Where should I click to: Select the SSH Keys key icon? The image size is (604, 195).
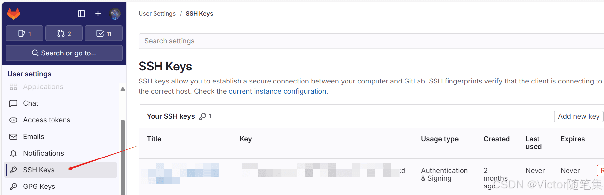tap(13, 170)
